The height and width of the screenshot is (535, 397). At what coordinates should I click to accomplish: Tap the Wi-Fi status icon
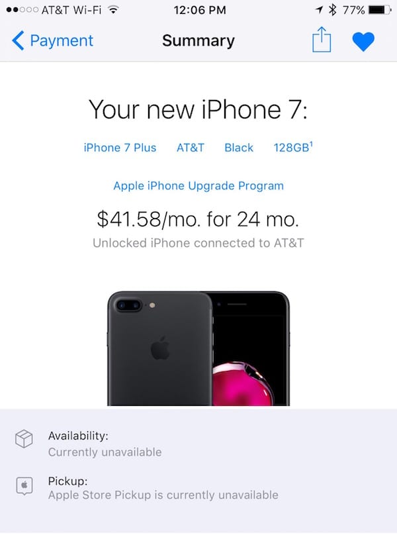click(113, 10)
